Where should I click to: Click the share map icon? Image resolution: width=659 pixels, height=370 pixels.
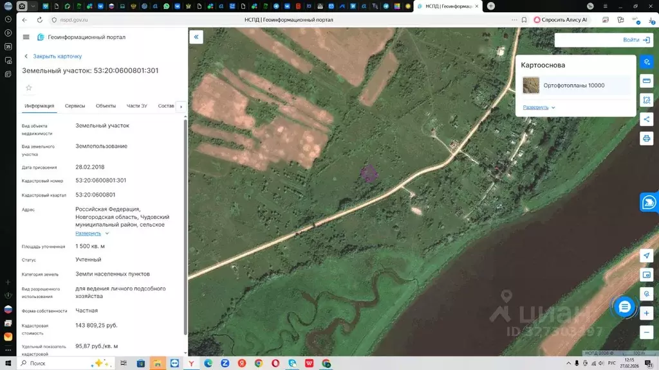[x=647, y=119]
